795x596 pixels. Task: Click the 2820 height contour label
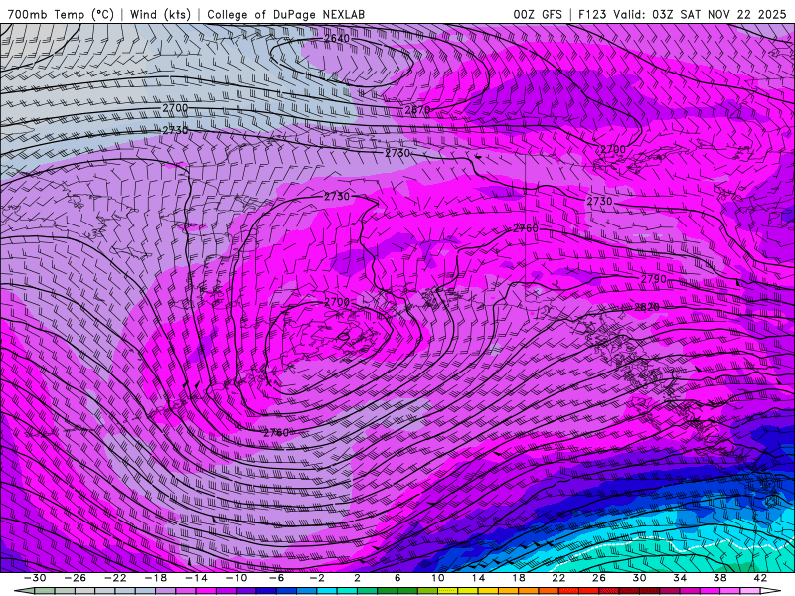tap(647, 307)
